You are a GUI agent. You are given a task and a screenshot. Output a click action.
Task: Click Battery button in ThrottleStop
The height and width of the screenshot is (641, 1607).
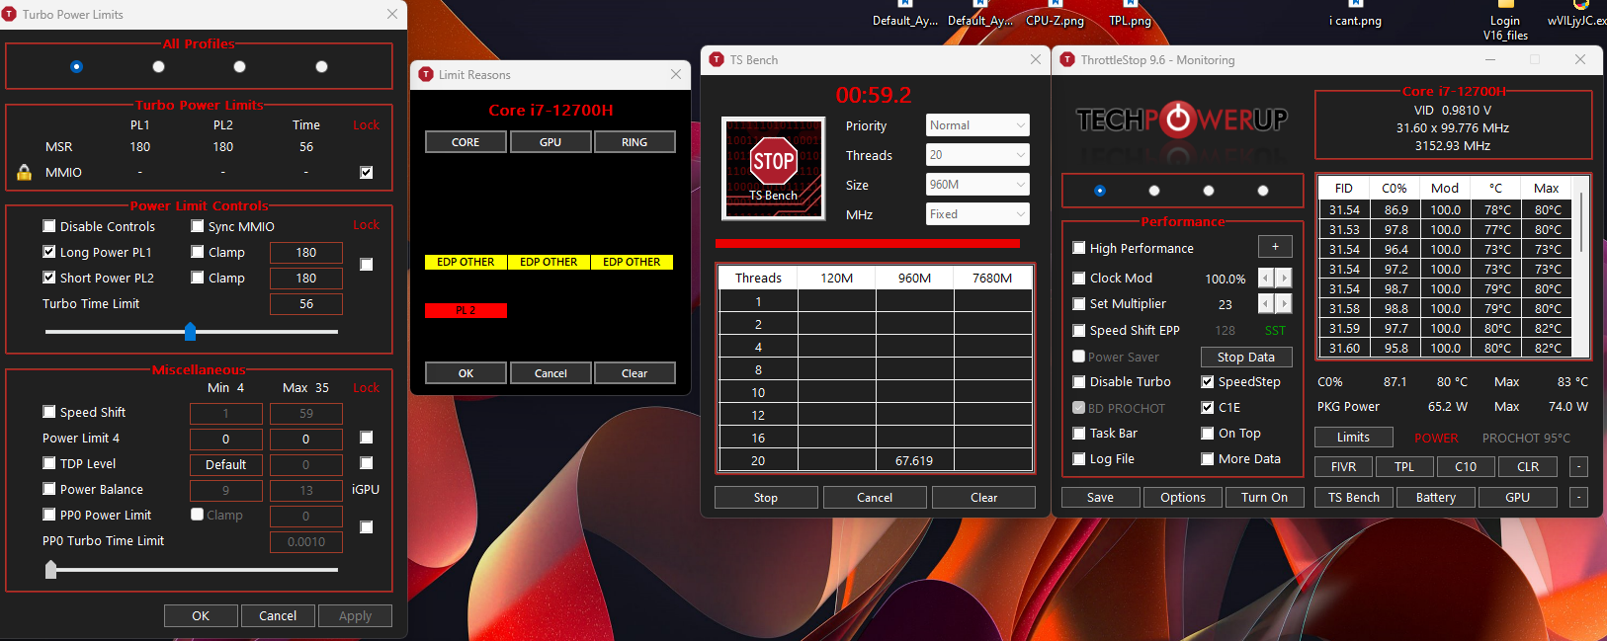click(1436, 498)
